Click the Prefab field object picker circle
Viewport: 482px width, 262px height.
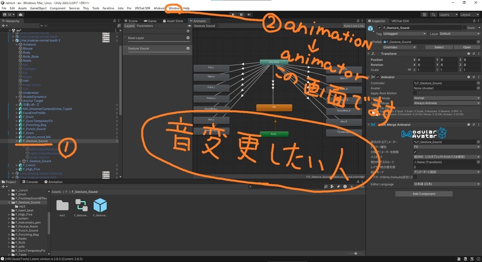pyautogui.click(x=478, y=42)
